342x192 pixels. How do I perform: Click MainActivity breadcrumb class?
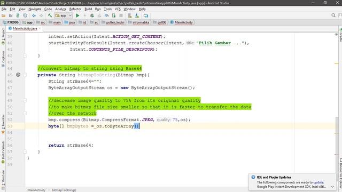(182, 22)
